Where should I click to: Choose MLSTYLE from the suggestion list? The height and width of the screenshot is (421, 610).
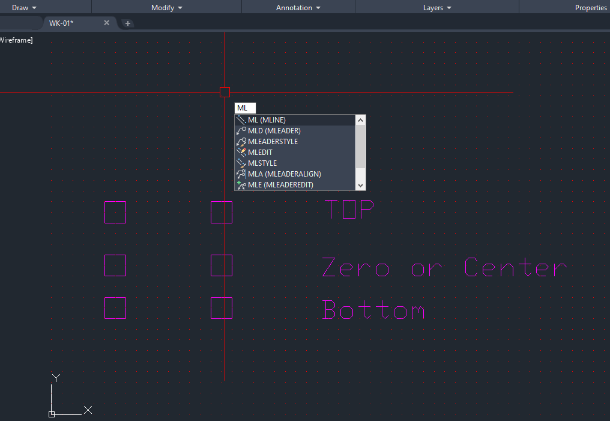coord(262,163)
